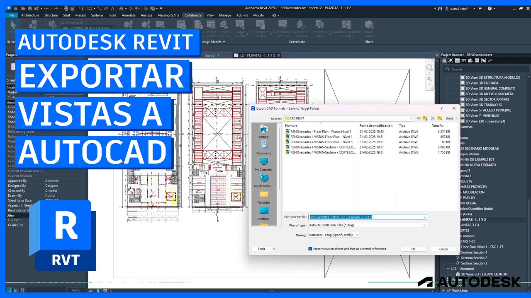Image resolution: width=531 pixels, height=298 pixels.
Task: Open Coordination Settings in the ribbon
Action: pyautogui.click(x=283, y=28)
